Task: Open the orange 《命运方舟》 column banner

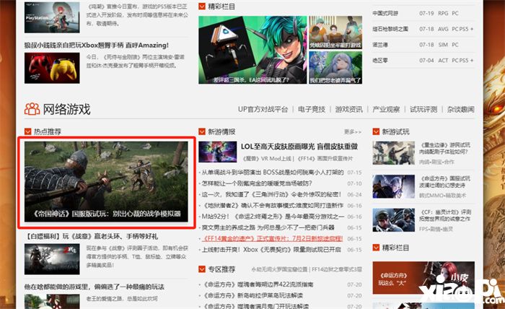Action: (423, 278)
